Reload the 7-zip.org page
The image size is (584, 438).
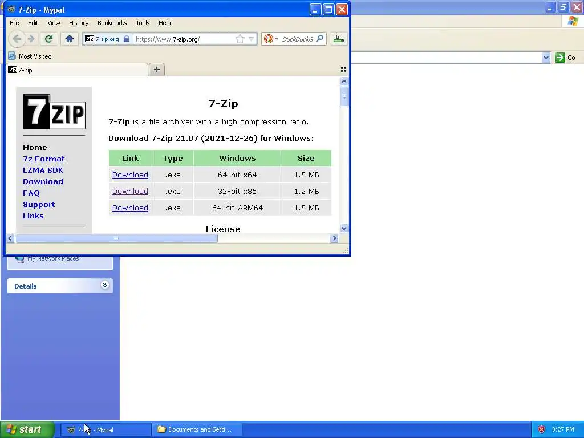pos(49,39)
